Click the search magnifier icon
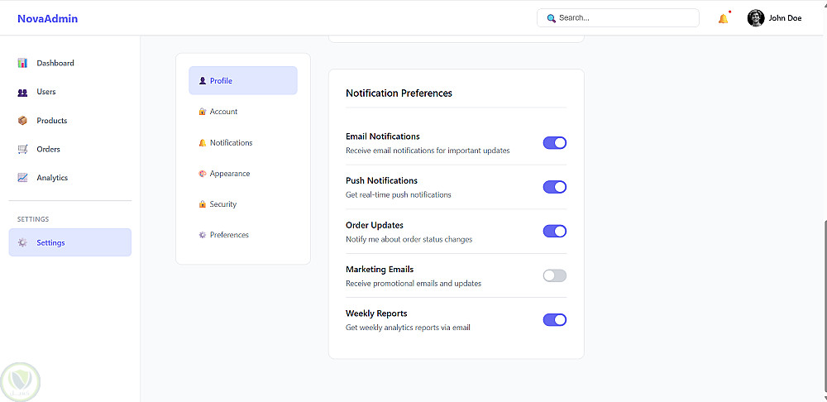The width and height of the screenshot is (827, 402). (x=552, y=18)
